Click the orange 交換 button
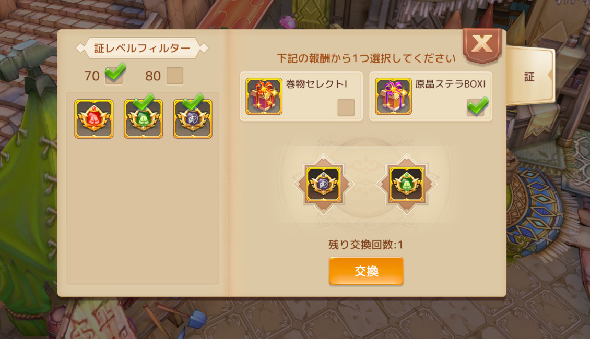This screenshot has width=590, height=339. [366, 271]
